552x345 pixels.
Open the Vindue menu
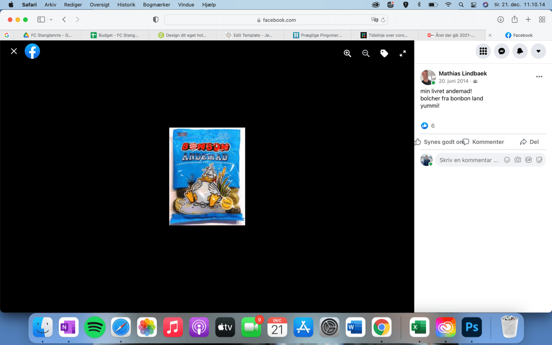pos(186,5)
